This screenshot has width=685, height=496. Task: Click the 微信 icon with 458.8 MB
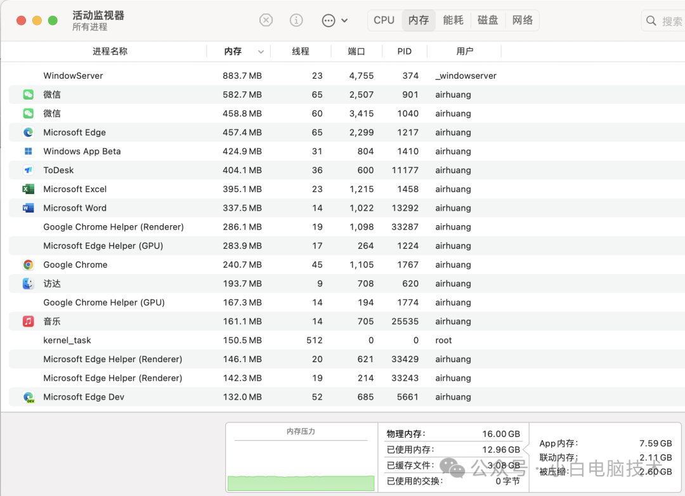click(29, 114)
